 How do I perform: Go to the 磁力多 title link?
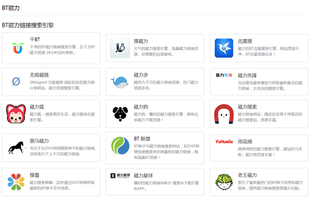click(141, 75)
